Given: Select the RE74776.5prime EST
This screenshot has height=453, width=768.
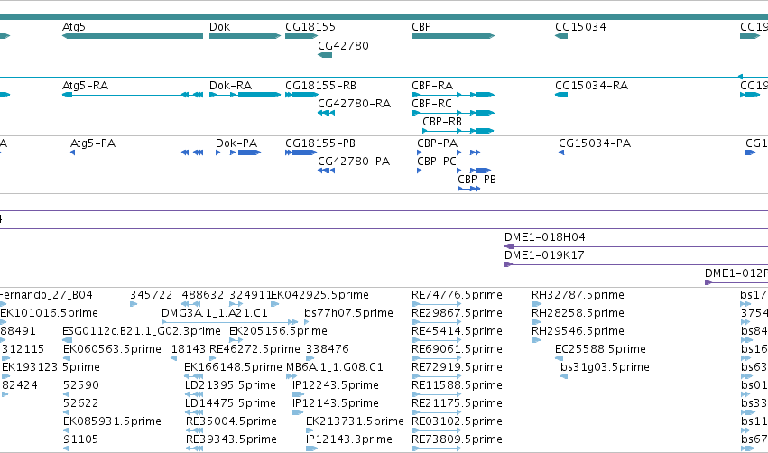Looking at the screenshot, I should tap(437, 304).
